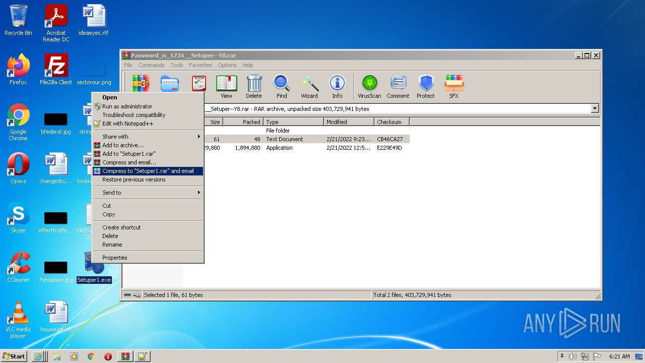Open the WinRAR File menu
645x363 pixels.
coord(128,65)
